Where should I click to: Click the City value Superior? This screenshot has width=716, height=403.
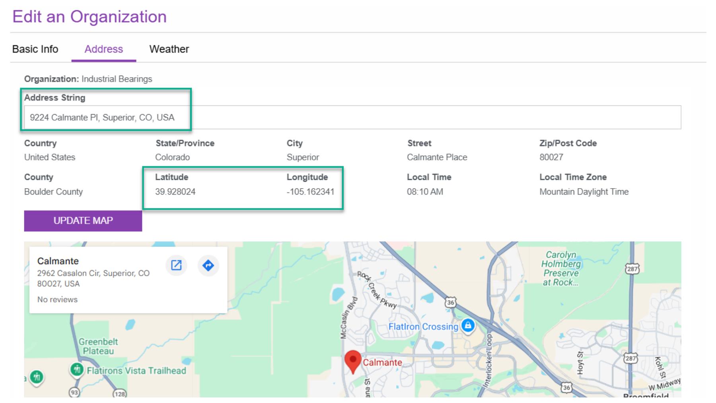(x=303, y=157)
